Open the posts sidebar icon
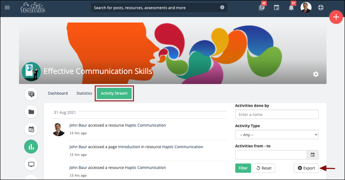345x180 pixels. click(x=31, y=94)
